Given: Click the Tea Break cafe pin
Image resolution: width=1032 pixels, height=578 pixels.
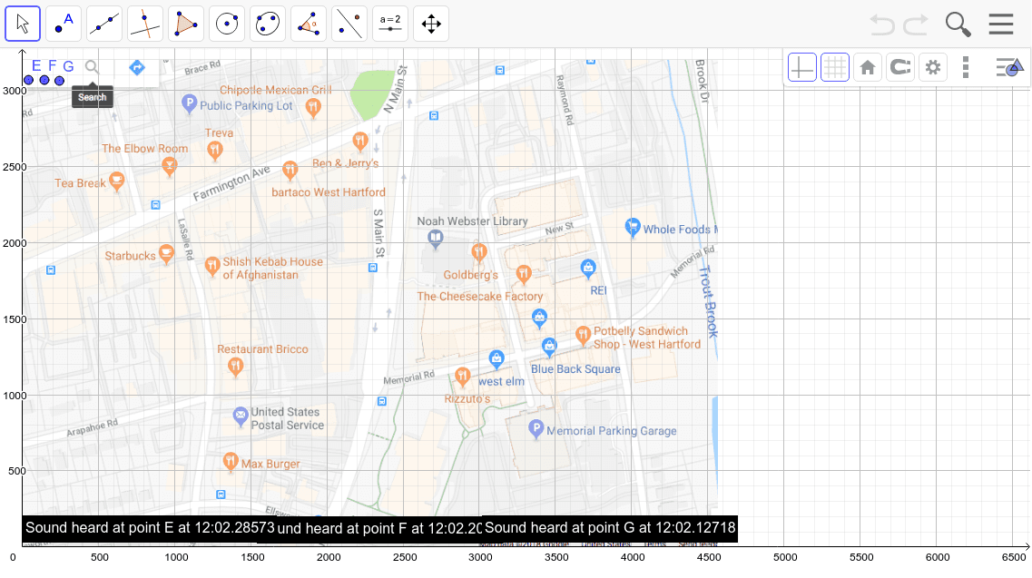Looking at the screenshot, I should click(116, 181).
